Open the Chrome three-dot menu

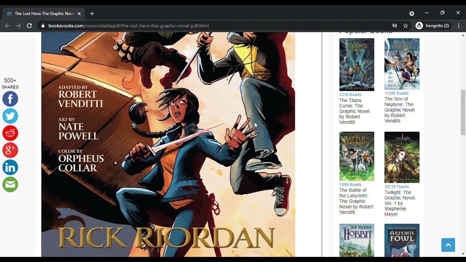click(459, 26)
